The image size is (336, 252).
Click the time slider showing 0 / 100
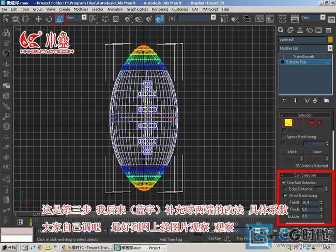(x=39, y=214)
